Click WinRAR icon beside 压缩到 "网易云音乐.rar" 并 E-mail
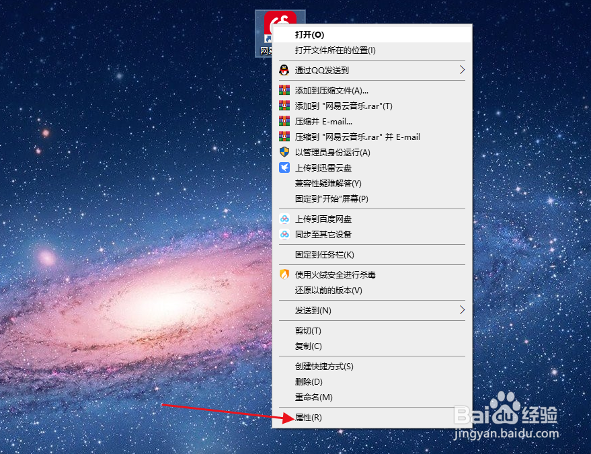The height and width of the screenshot is (454, 591). pos(284,137)
